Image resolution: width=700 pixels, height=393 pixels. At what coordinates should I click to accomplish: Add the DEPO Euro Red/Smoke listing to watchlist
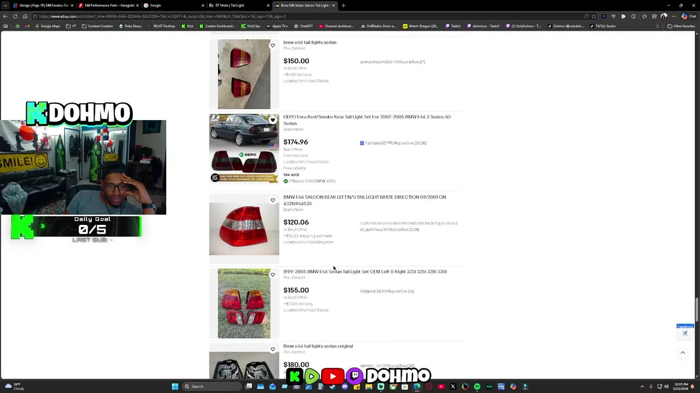click(x=273, y=120)
